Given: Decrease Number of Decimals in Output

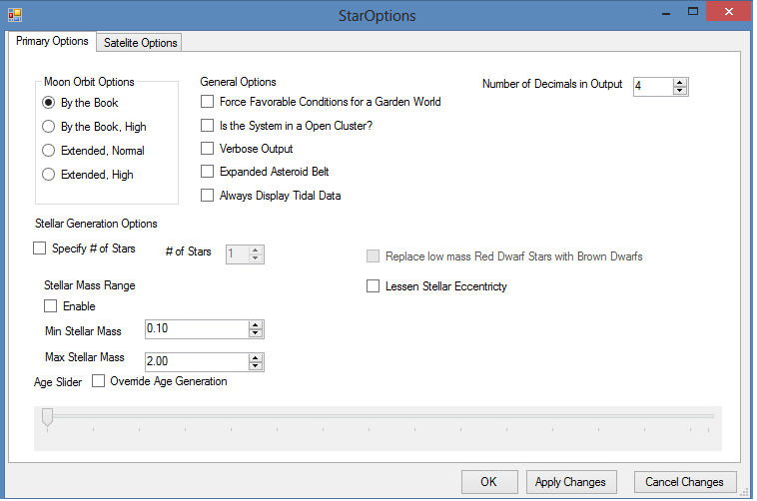Looking at the screenshot, I should pyautogui.click(x=680, y=91).
